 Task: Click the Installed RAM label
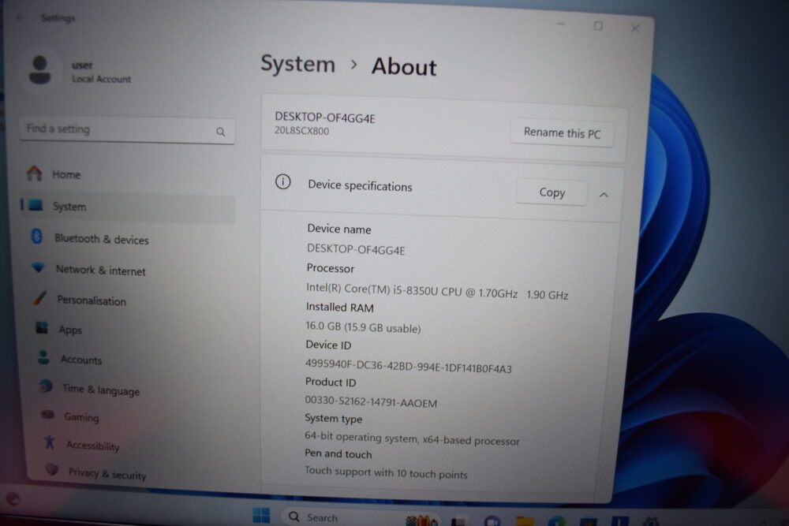[339, 308]
